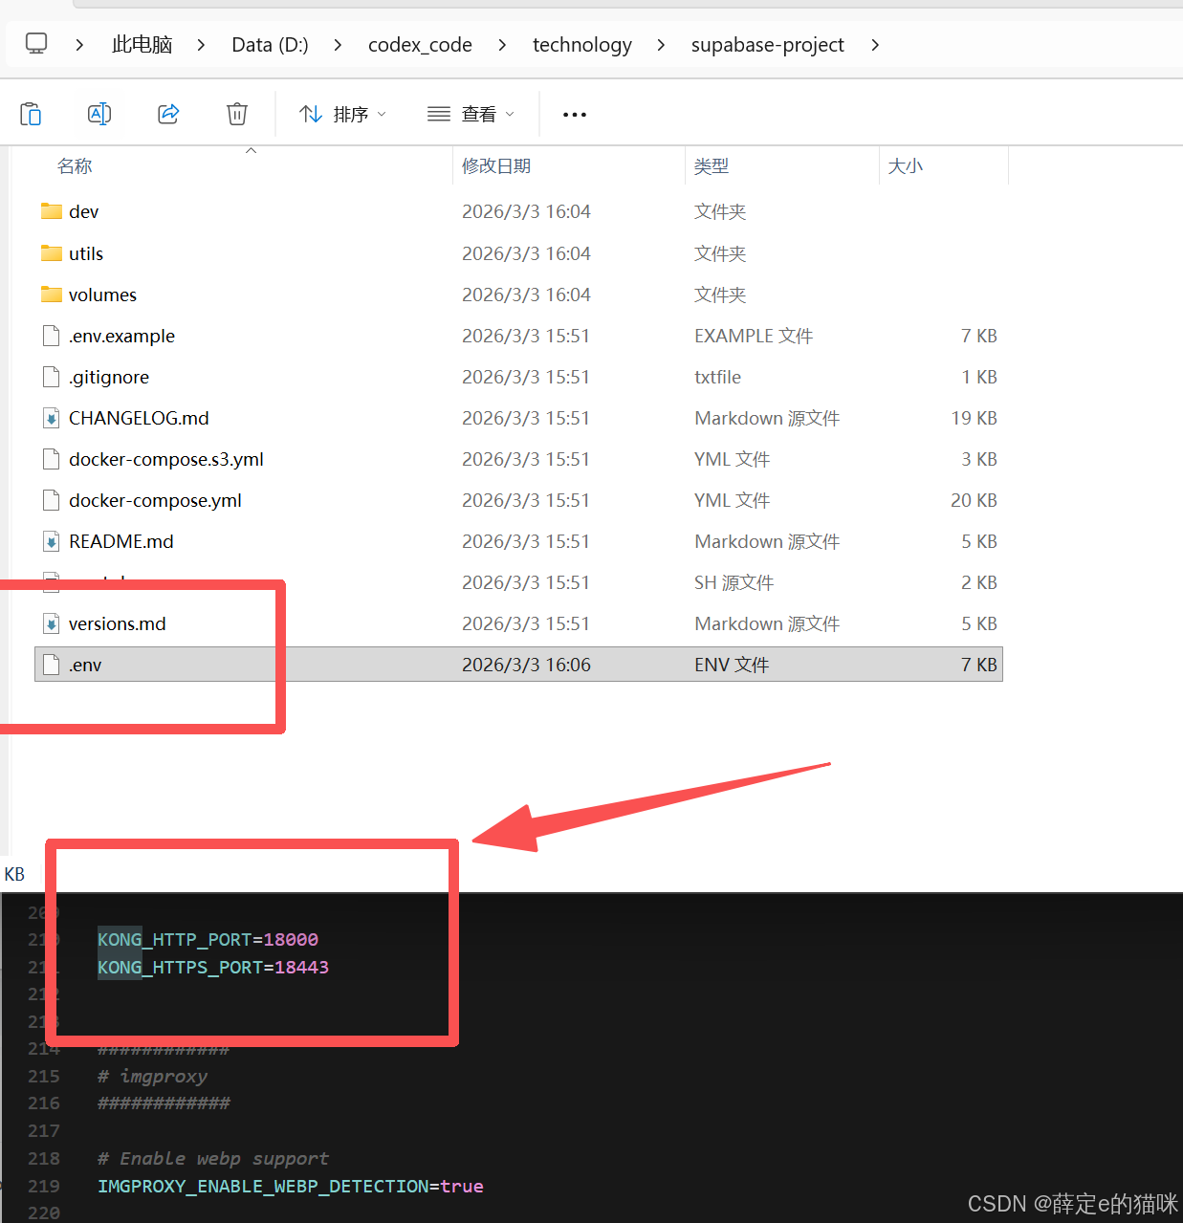The image size is (1183, 1223).
Task: Click supabase-project breadcrumb segment
Action: 767,45
